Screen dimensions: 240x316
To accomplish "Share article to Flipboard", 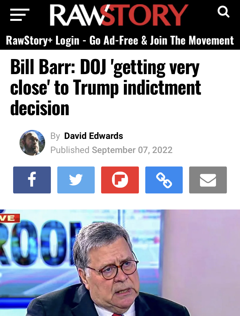I will pos(120,180).
